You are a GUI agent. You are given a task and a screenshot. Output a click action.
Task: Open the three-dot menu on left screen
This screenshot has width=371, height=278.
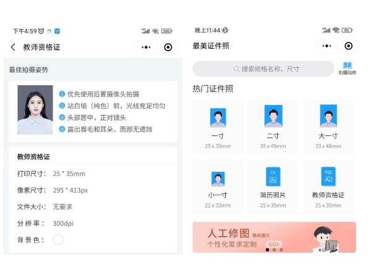click(x=146, y=47)
